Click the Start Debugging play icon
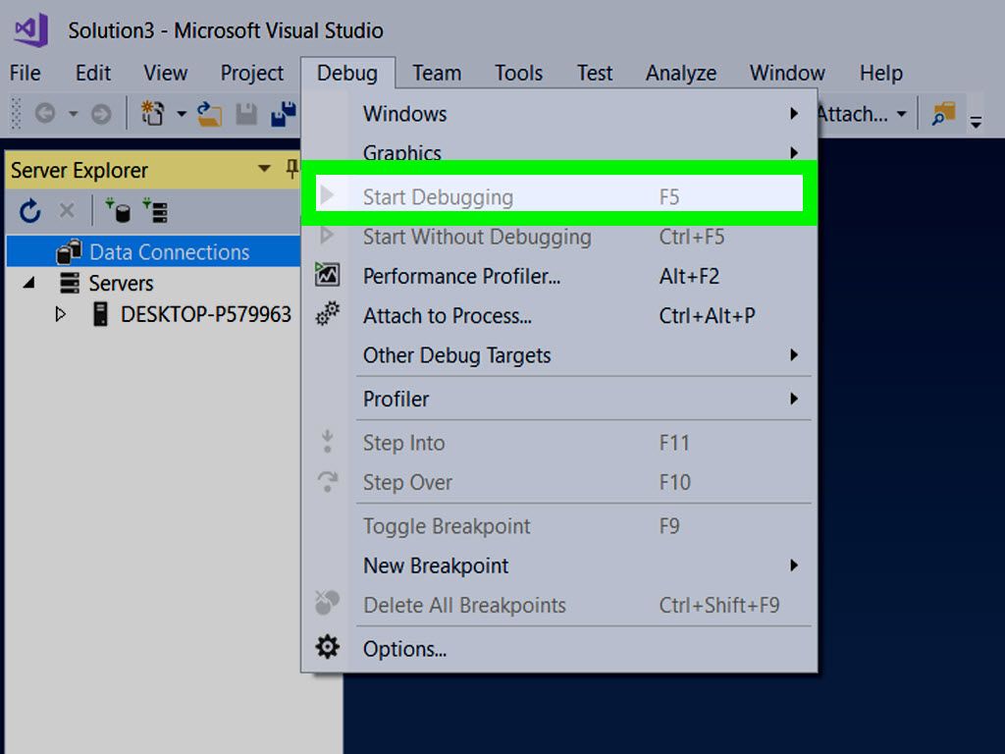1005x754 pixels. point(326,195)
